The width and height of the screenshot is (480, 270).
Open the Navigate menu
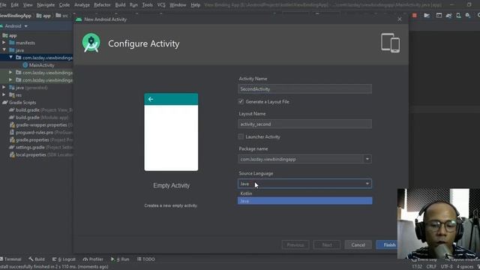click(x=46, y=5)
